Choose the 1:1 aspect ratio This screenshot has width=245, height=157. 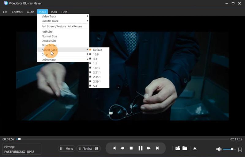[99, 64]
